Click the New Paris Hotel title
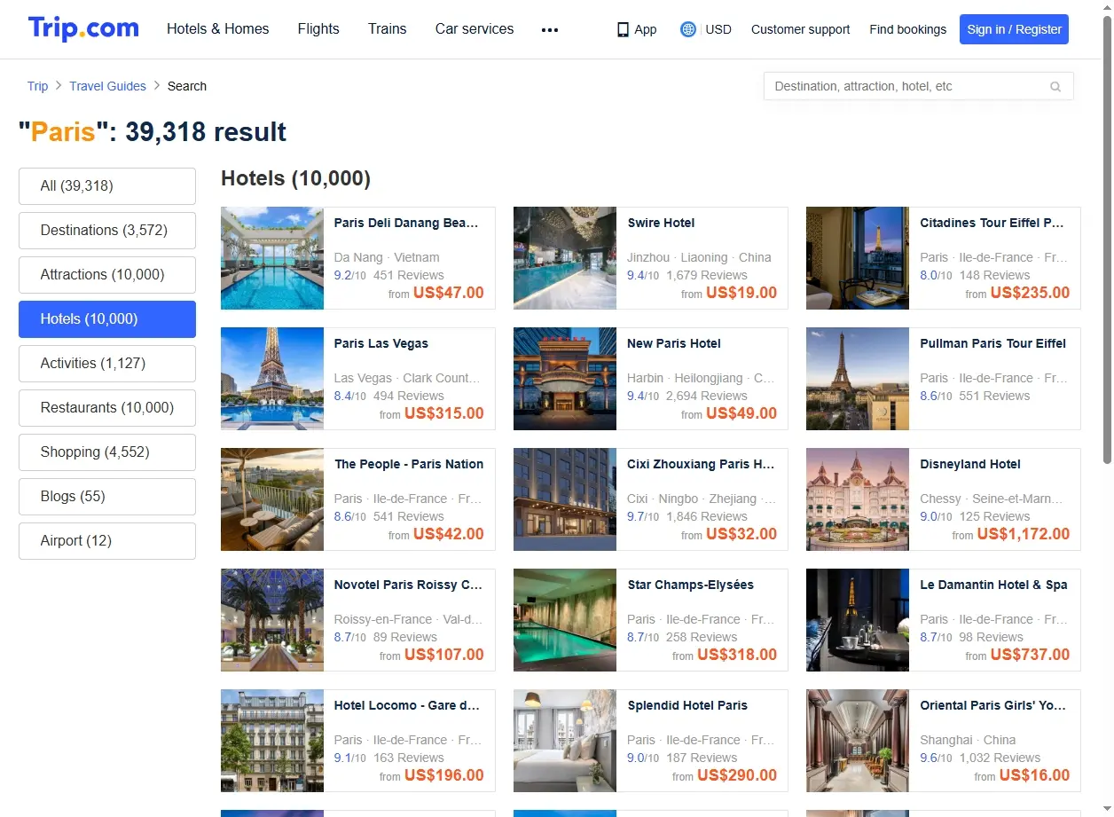This screenshot has width=1114, height=817. point(674,343)
